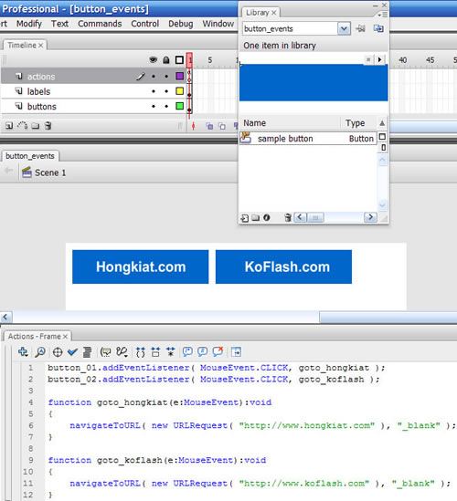The image size is (457, 501).
Task: Click New Folder icon in Library
Action: click(x=255, y=217)
